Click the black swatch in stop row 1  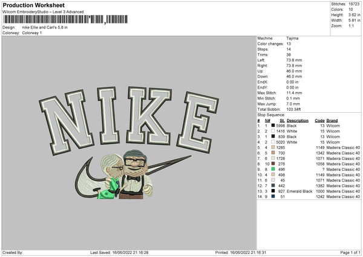(273, 125)
